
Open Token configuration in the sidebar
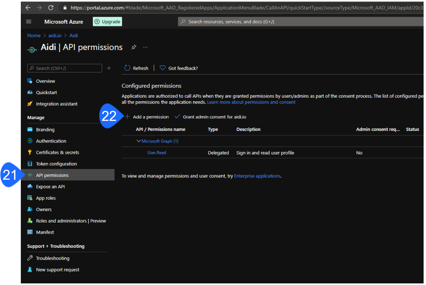pyautogui.click(x=56, y=164)
